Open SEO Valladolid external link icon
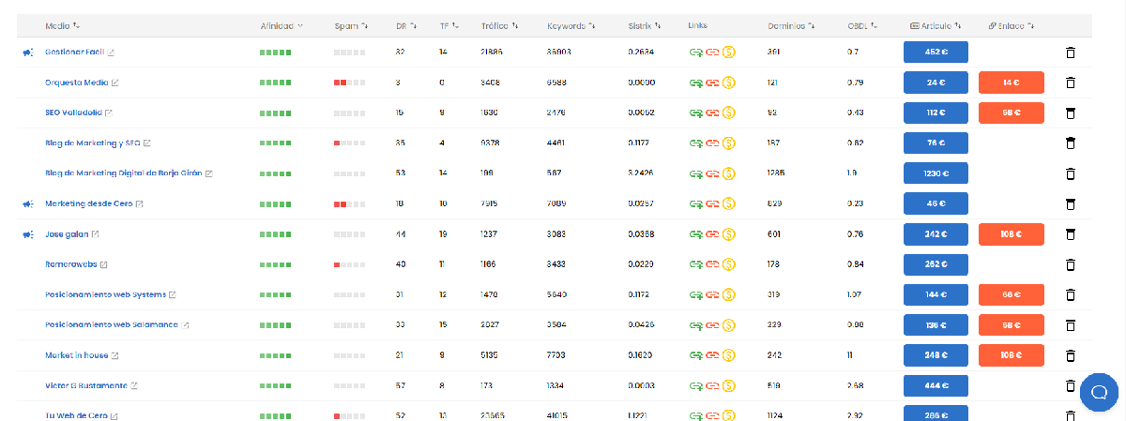Screen dimensions: 1126x421 pyautogui.click(x=109, y=113)
